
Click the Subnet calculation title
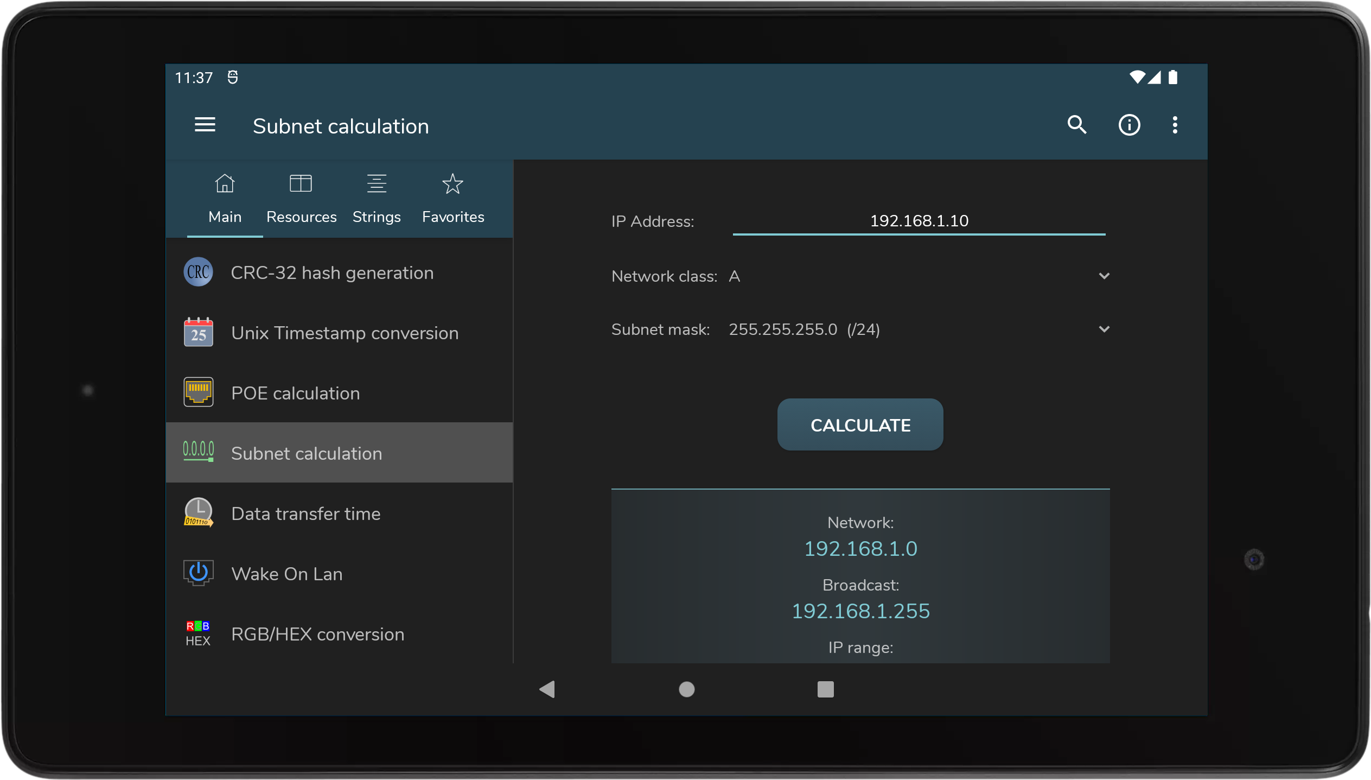341,126
